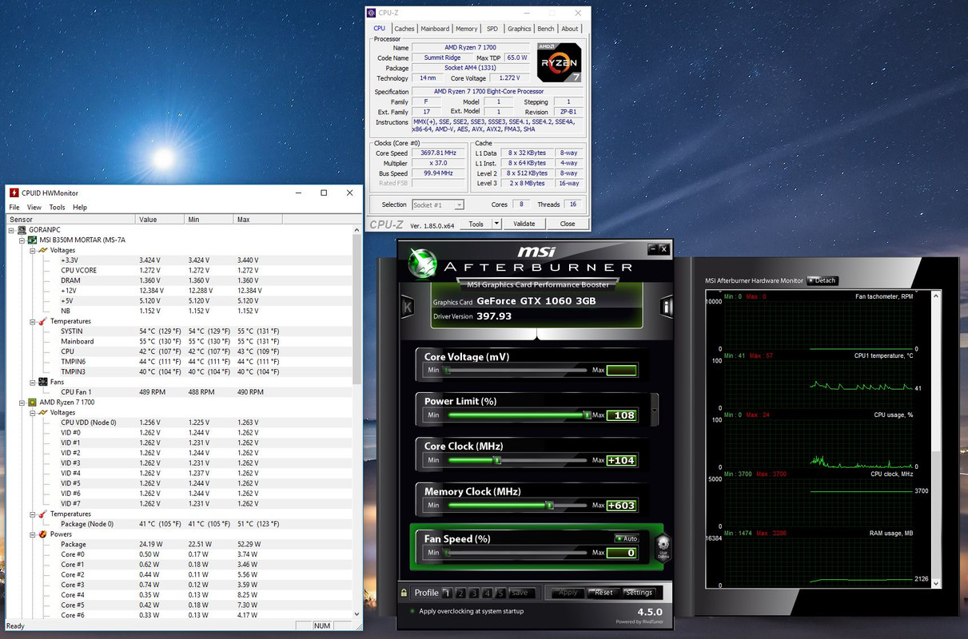This screenshot has width=968, height=639.
Task: Switch to the Caches tab in CPU-Z
Action: point(404,29)
